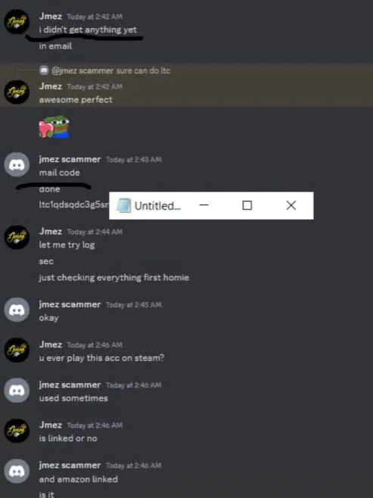Close the Untitled Notepad window
Viewport: 373px width, 498px height.
[x=291, y=205]
